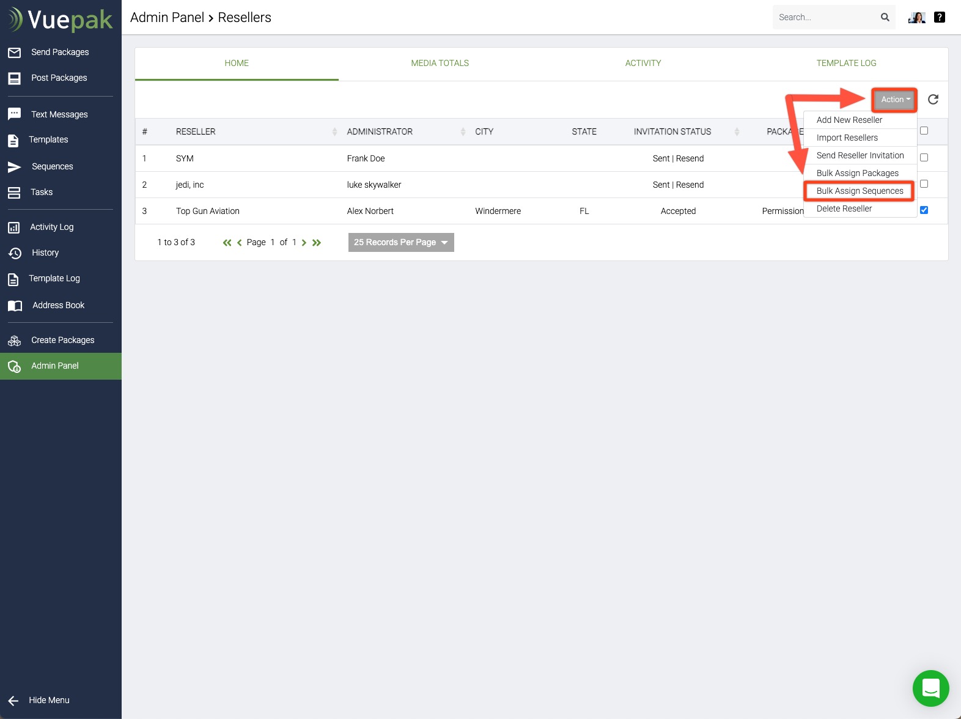Open Address Book in sidebar
961x719 pixels.
click(58, 305)
